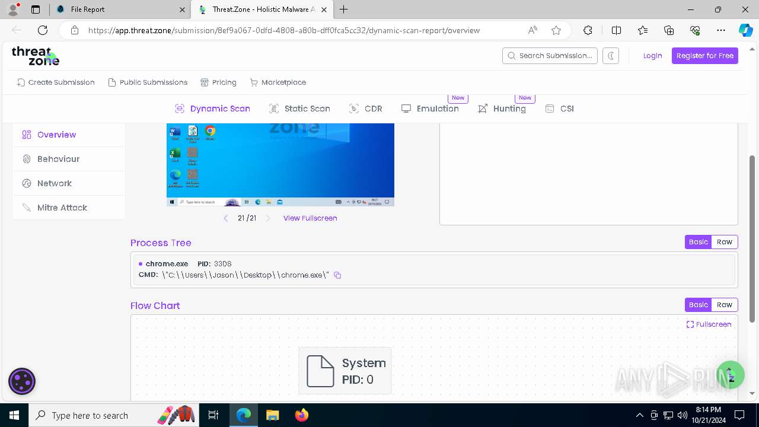Open browser profile icon

(13, 9)
